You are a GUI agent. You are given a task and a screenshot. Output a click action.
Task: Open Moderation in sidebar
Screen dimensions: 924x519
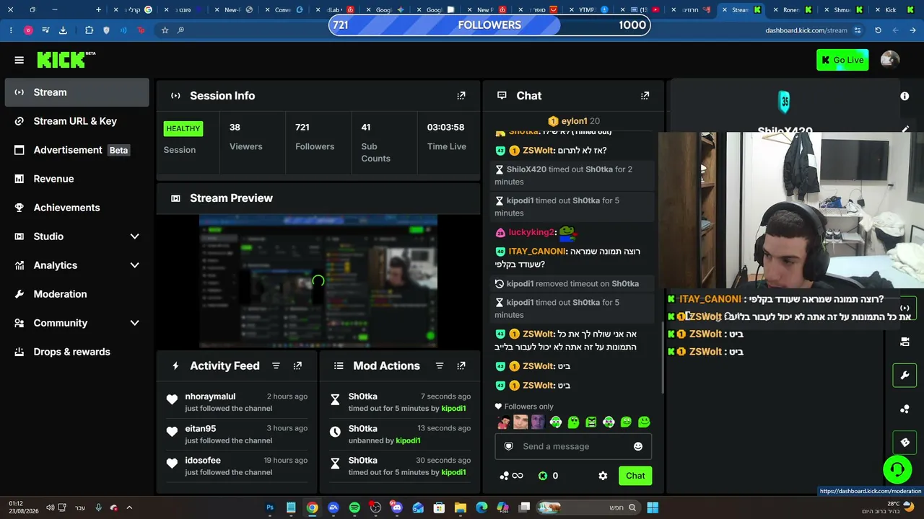[x=77, y=294]
